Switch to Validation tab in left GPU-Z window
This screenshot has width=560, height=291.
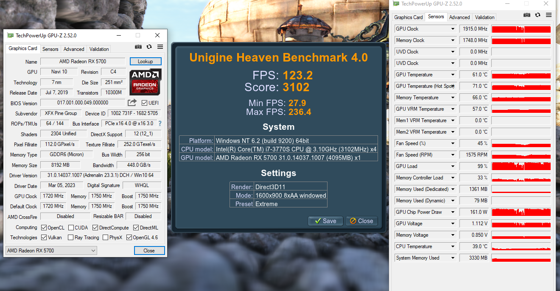(x=99, y=49)
